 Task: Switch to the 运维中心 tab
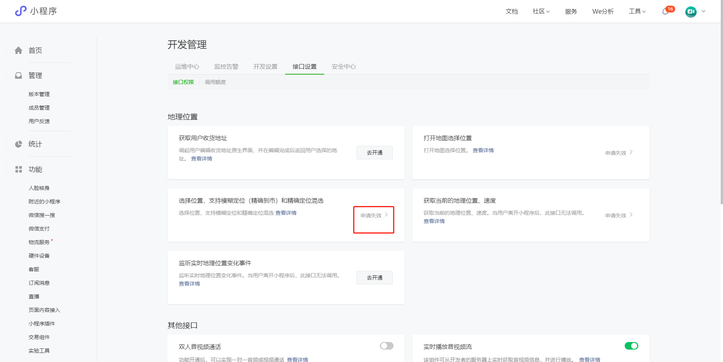[x=187, y=67]
